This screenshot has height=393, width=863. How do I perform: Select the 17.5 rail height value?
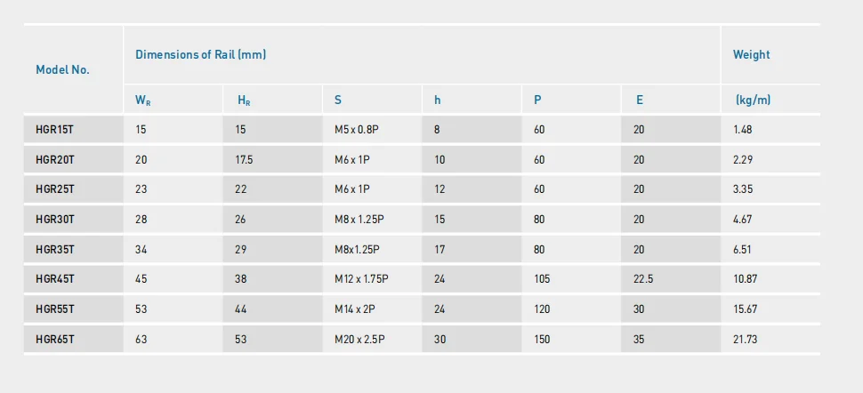(x=244, y=160)
